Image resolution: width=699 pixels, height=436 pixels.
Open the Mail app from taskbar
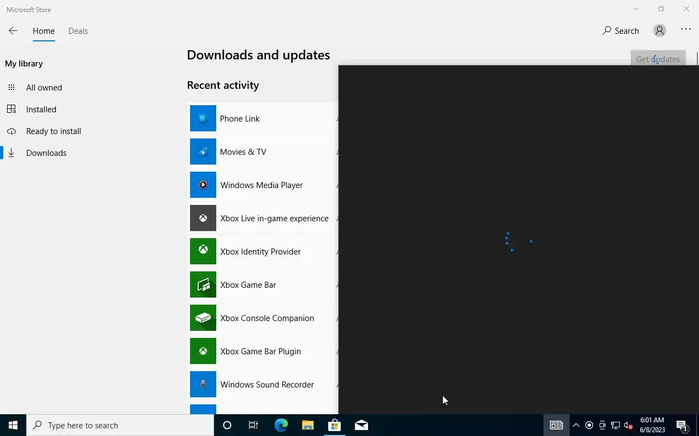(x=361, y=425)
